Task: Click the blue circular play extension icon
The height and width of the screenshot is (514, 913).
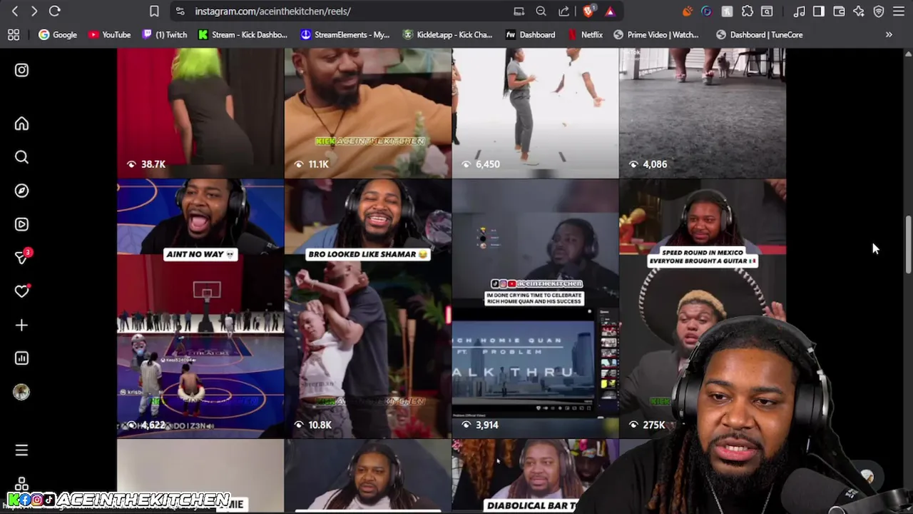Action: point(707,11)
